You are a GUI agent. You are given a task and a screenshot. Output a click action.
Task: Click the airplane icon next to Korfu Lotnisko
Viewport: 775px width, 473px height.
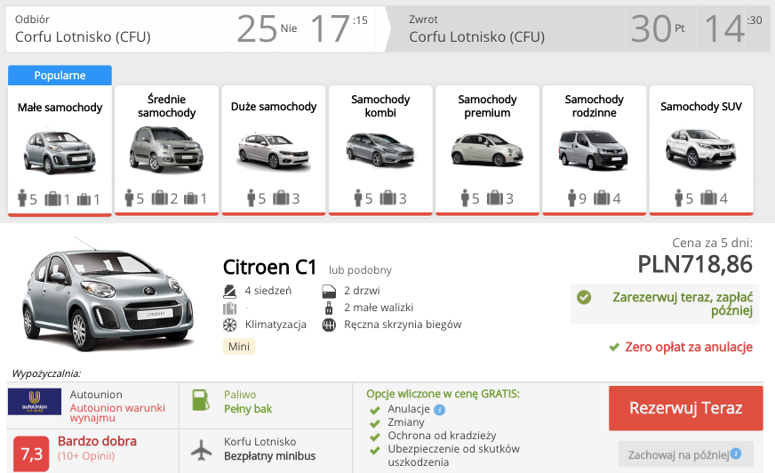(201, 450)
